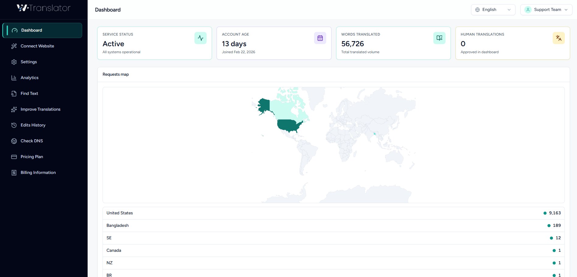Click the Find Text magnifier icon
577x277 pixels.
(14, 93)
